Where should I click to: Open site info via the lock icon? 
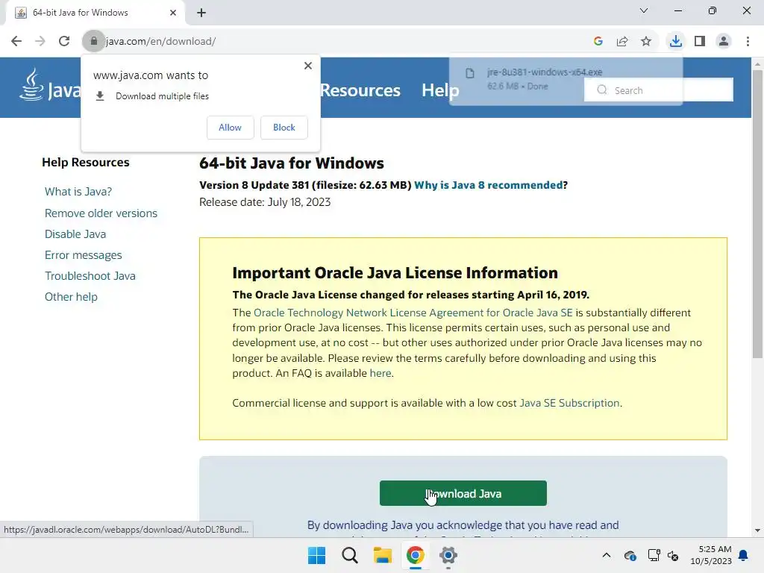pyautogui.click(x=94, y=42)
